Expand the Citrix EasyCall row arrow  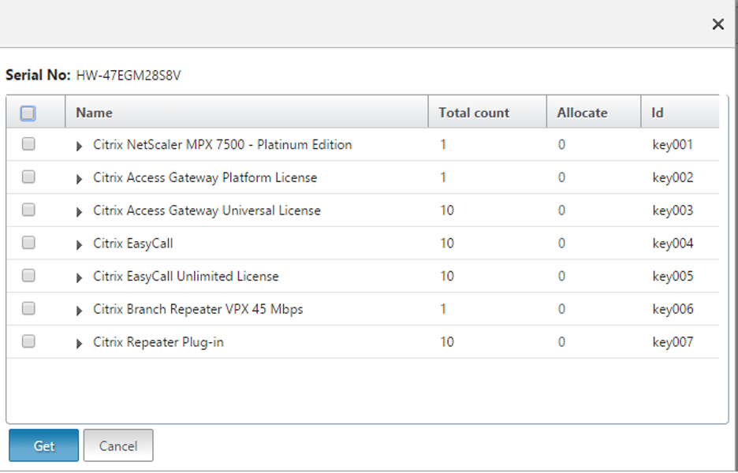click(79, 244)
